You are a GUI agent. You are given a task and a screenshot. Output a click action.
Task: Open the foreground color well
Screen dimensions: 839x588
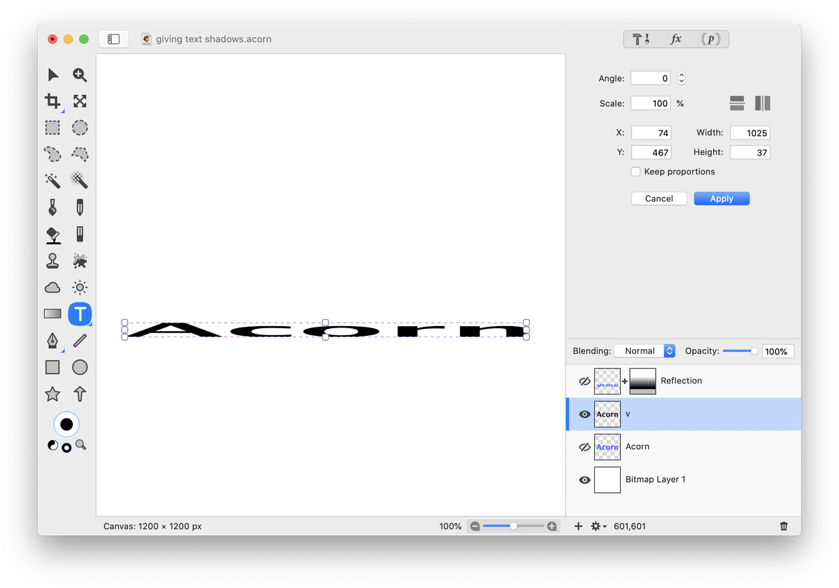[x=66, y=424]
